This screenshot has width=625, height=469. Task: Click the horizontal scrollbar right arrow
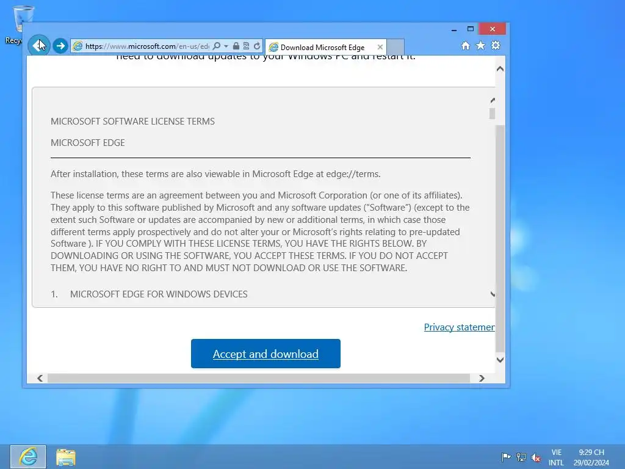point(482,378)
